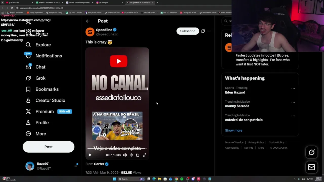
Task: Toggle picture-in-picture on the video
Action: (137, 155)
